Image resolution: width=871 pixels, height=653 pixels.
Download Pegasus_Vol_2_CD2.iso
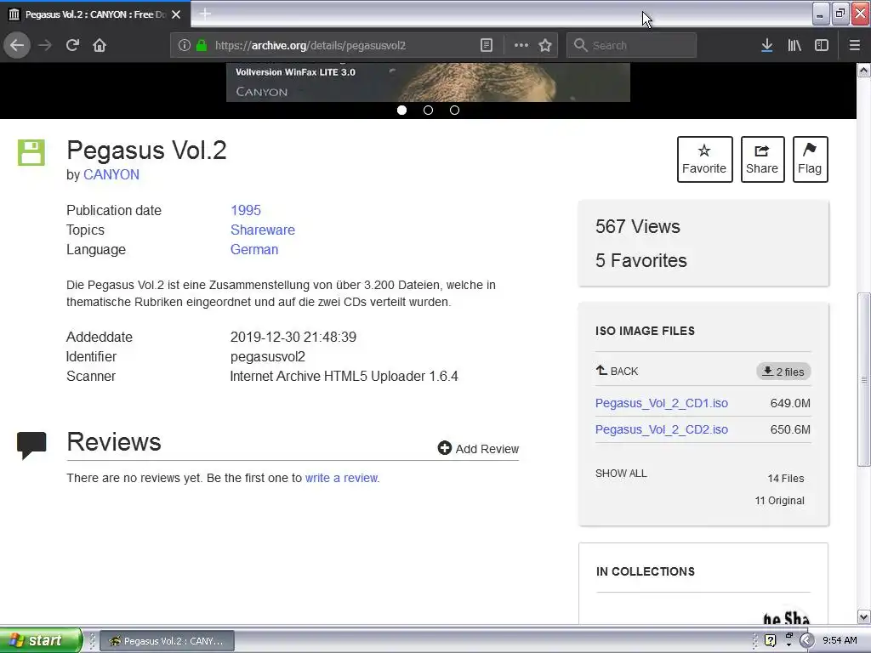point(662,429)
